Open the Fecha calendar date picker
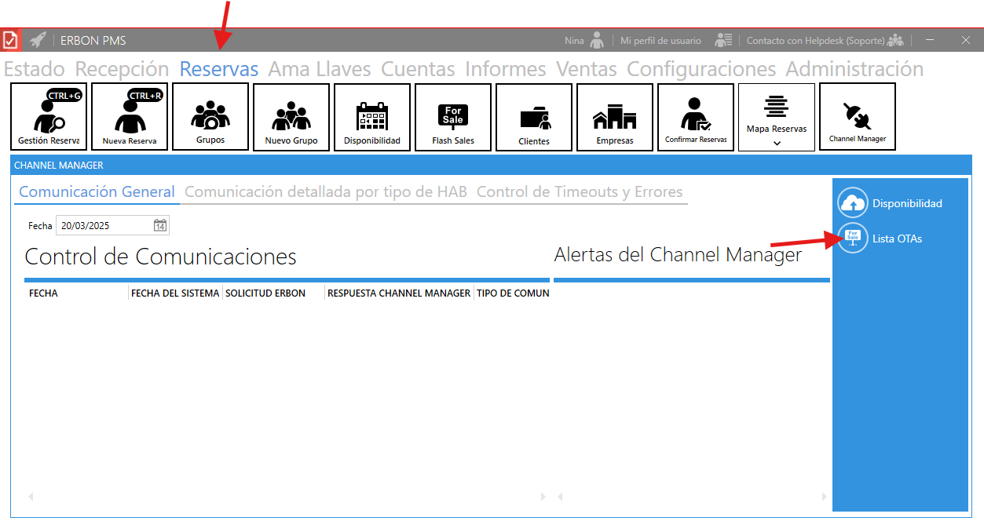The height and width of the screenshot is (521, 984). pos(160,226)
